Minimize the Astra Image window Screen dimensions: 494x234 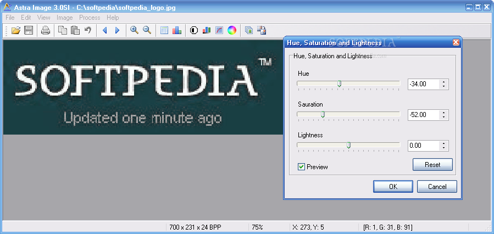click(x=470, y=7)
